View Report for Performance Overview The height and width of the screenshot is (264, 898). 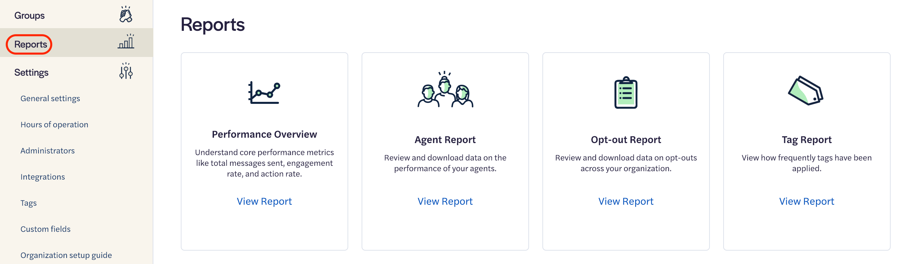pos(264,201)
